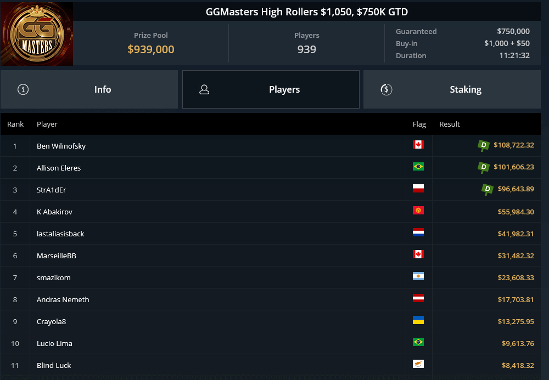Screen dimensions: 549x380
Task: Click the Cyprus flag beside Blind Luck
Action: click(x=419, y=365)
